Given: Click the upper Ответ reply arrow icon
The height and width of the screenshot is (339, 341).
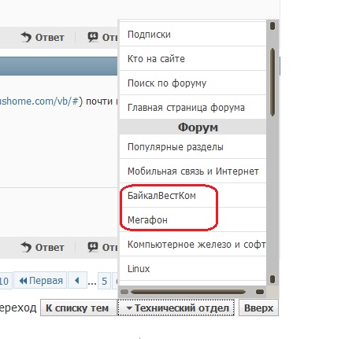Looking at the screenshot, I should [26, 37].
